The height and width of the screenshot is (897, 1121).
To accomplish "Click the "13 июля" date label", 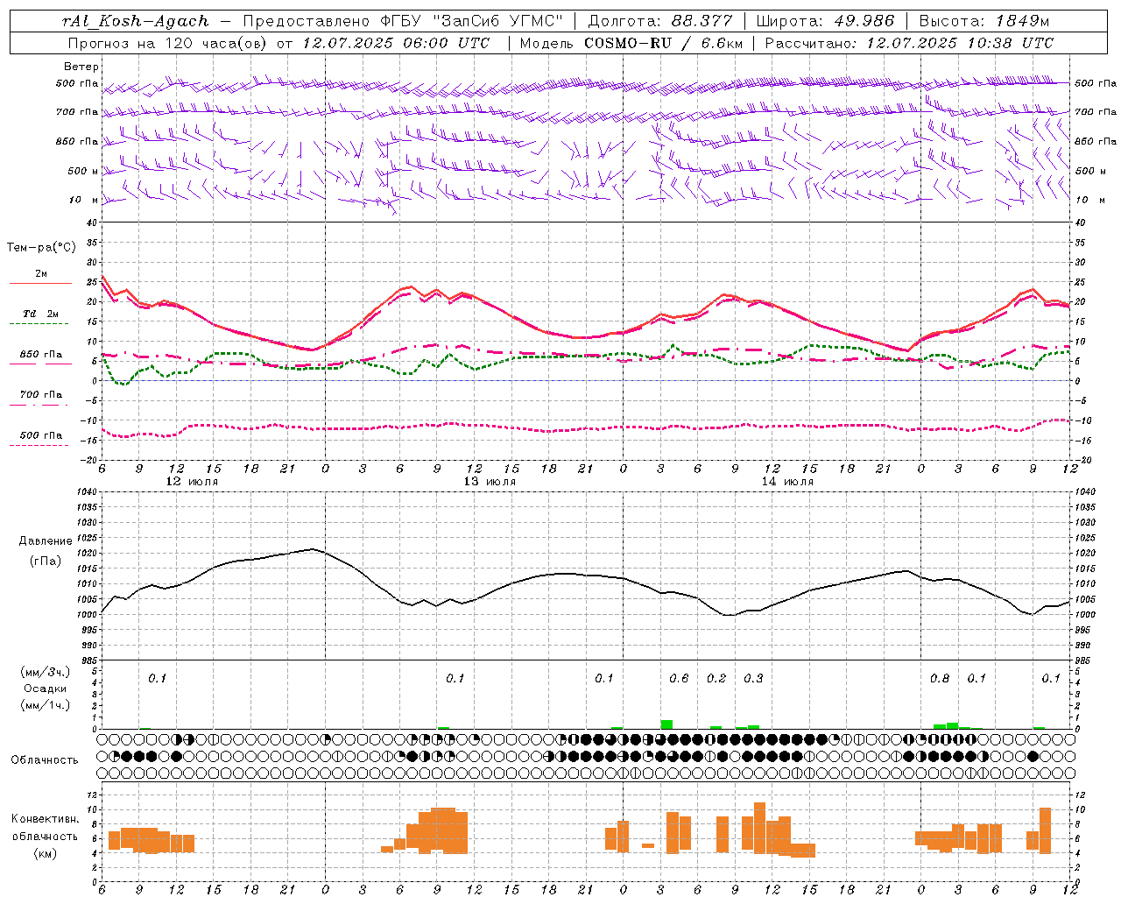I will [490, 482].
